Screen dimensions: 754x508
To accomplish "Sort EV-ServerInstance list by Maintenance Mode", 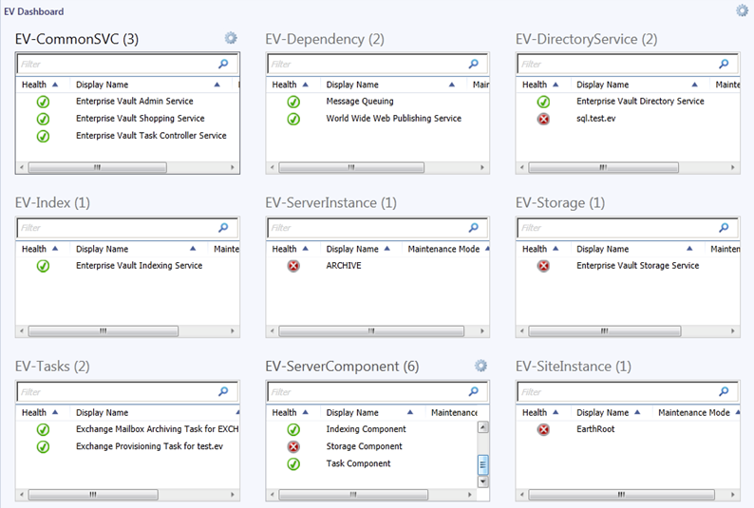I will point(447,249).
